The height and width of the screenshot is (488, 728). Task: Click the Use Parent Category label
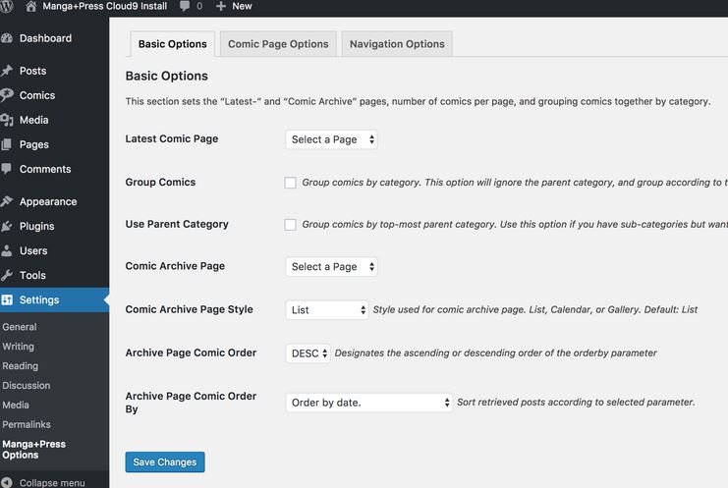coord(177,224)
